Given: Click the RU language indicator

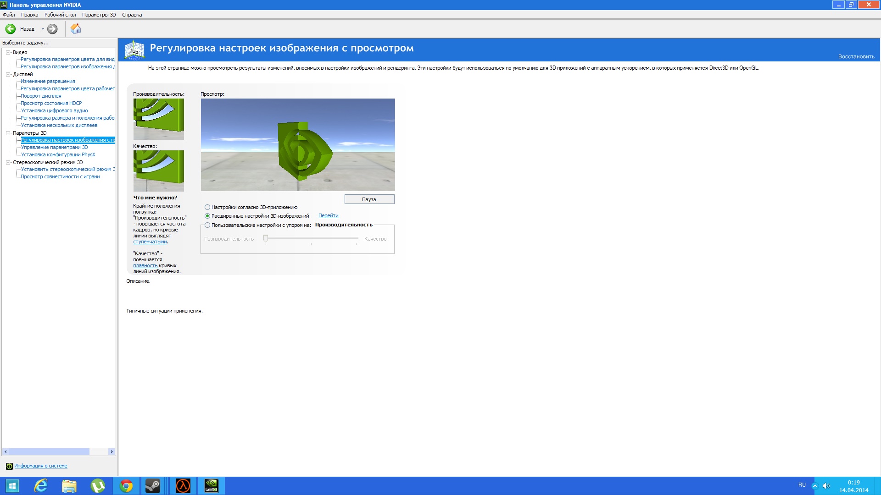Looking at the screenshot, I should [x=802, y=485].
